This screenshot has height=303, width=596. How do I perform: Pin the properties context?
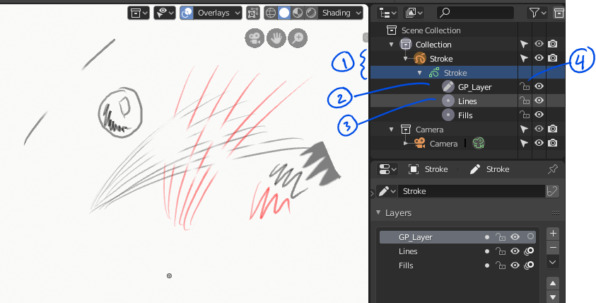tap(553, 169)
